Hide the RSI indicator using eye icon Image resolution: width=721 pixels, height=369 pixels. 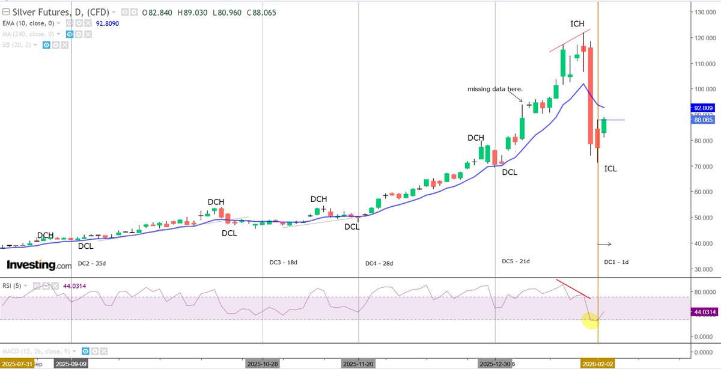coord(36,285)
